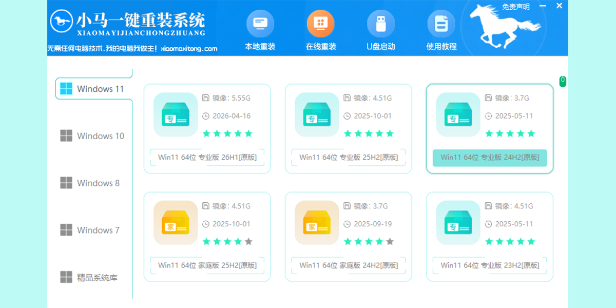Click the box icon of the 25H2 专业版 card
This screenshot has width=616, height=308.
(x=317, y=114)
